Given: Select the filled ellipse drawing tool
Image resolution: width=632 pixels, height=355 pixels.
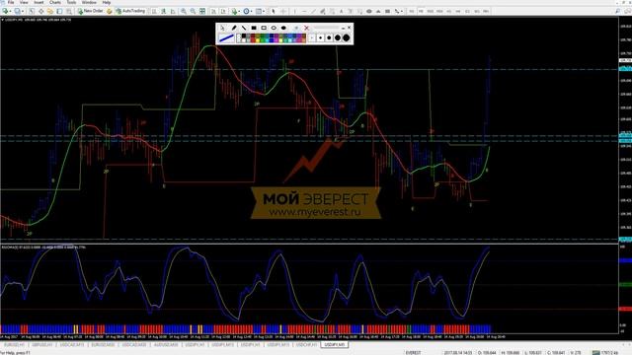Looking at the screenshot, I should (x=283, y=28).
